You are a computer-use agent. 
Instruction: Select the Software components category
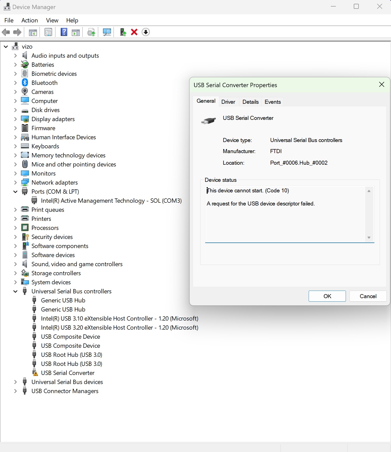point(60,246)
